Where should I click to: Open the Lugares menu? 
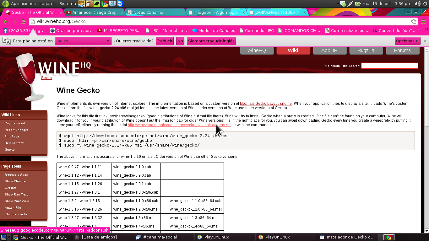click(47, 4)
